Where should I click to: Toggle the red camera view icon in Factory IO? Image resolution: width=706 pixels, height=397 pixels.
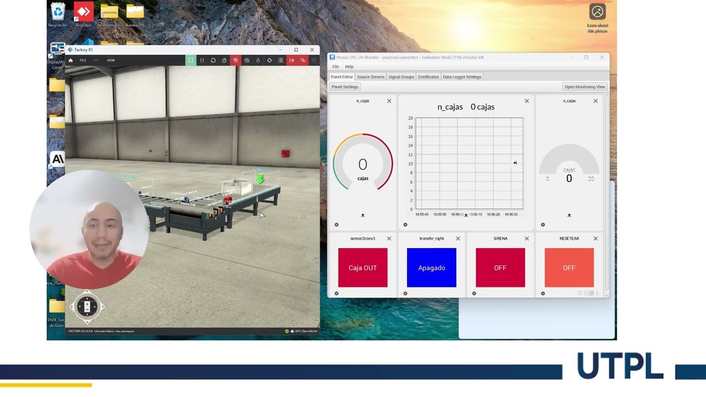tap(236, 60)
